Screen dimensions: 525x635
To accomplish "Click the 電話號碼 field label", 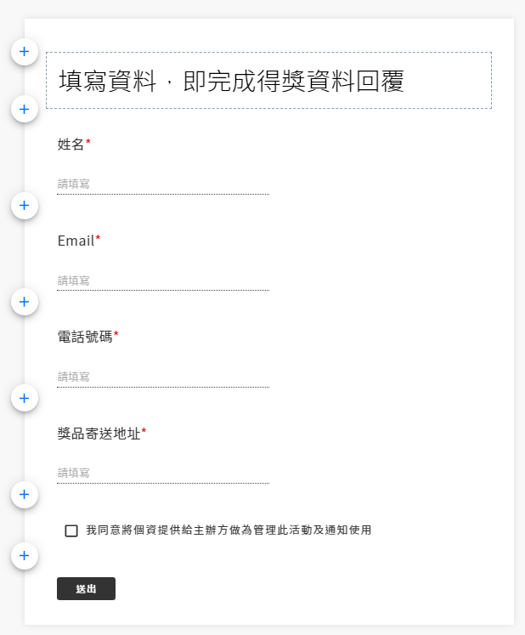I will (x=85, y=337).
